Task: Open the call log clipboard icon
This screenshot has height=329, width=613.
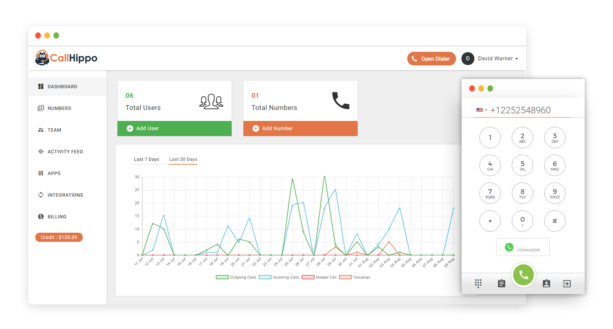Action: 501,283
